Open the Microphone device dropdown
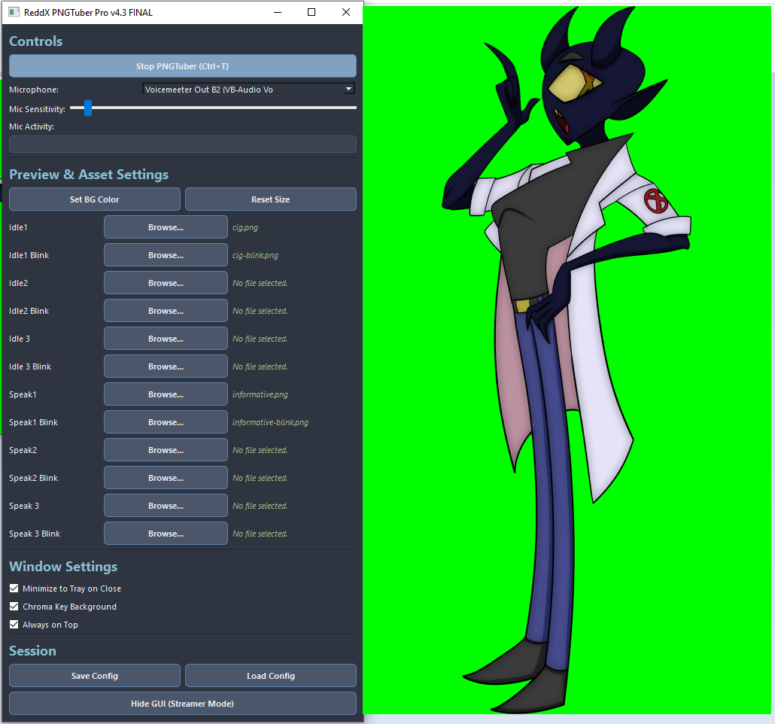Viewport: 775px width, 724px height. click(x=249, y=90)
